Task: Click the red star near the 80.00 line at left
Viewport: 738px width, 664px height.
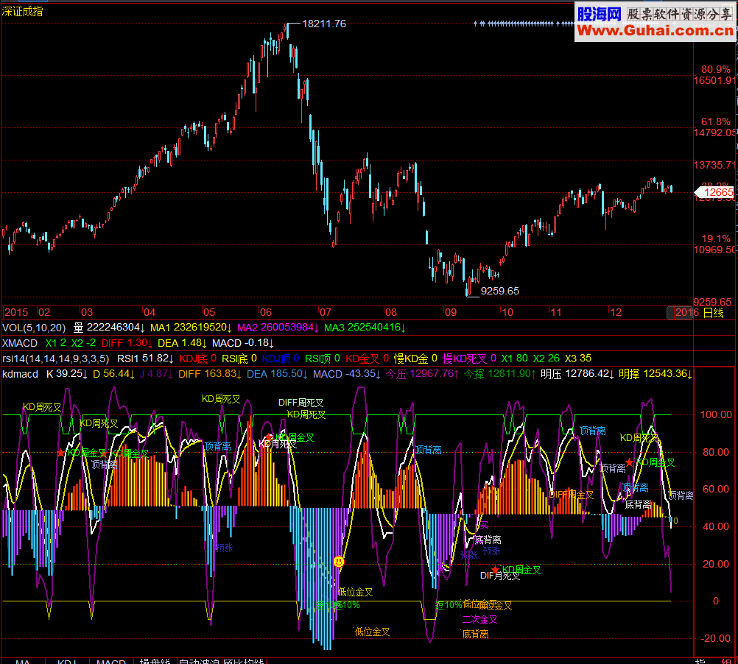Action: pyautogui.click(x=60, y=453)
